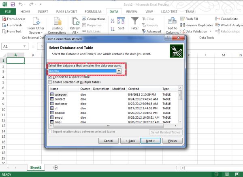Open the Sheet1 worksheet tab
This screenshot has height=177, width=243.
pyautogui.click(x=36, y=168)
